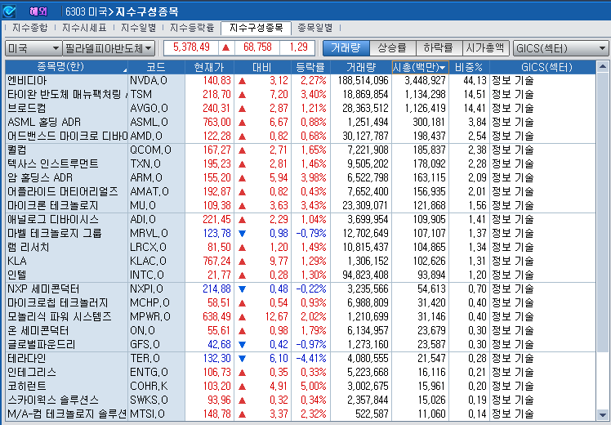Click the index value 5,378.49
This screenshot has height=425, width=611.
pyautogui.click(x=191, y=47)
